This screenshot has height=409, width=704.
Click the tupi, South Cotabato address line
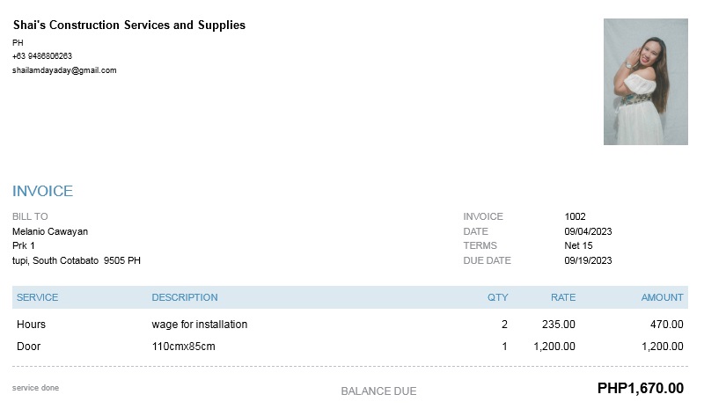click(x=77, y=260)
